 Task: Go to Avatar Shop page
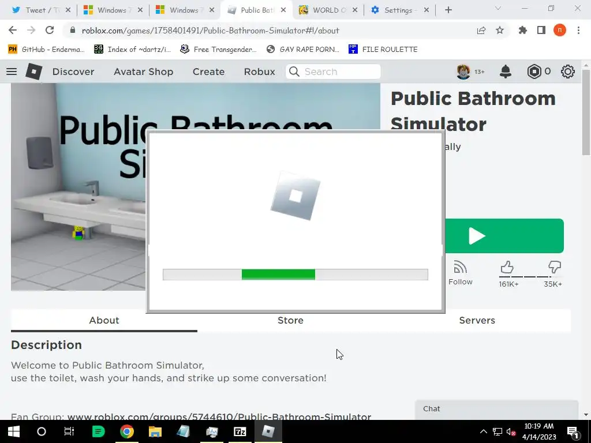(143, 72)
